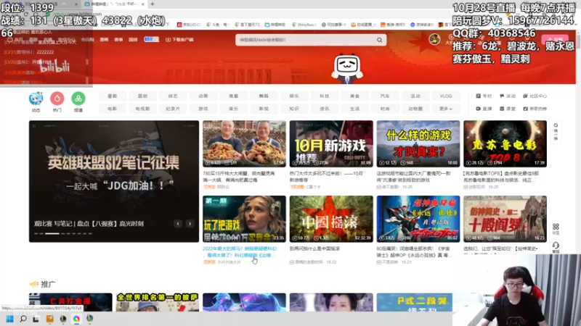Open the 动物圈 category
The height and width of the screenshot is (326, 581).
(415, 109)
